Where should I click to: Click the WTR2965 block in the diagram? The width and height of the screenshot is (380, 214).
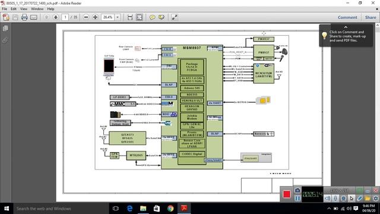coord(136,155)
